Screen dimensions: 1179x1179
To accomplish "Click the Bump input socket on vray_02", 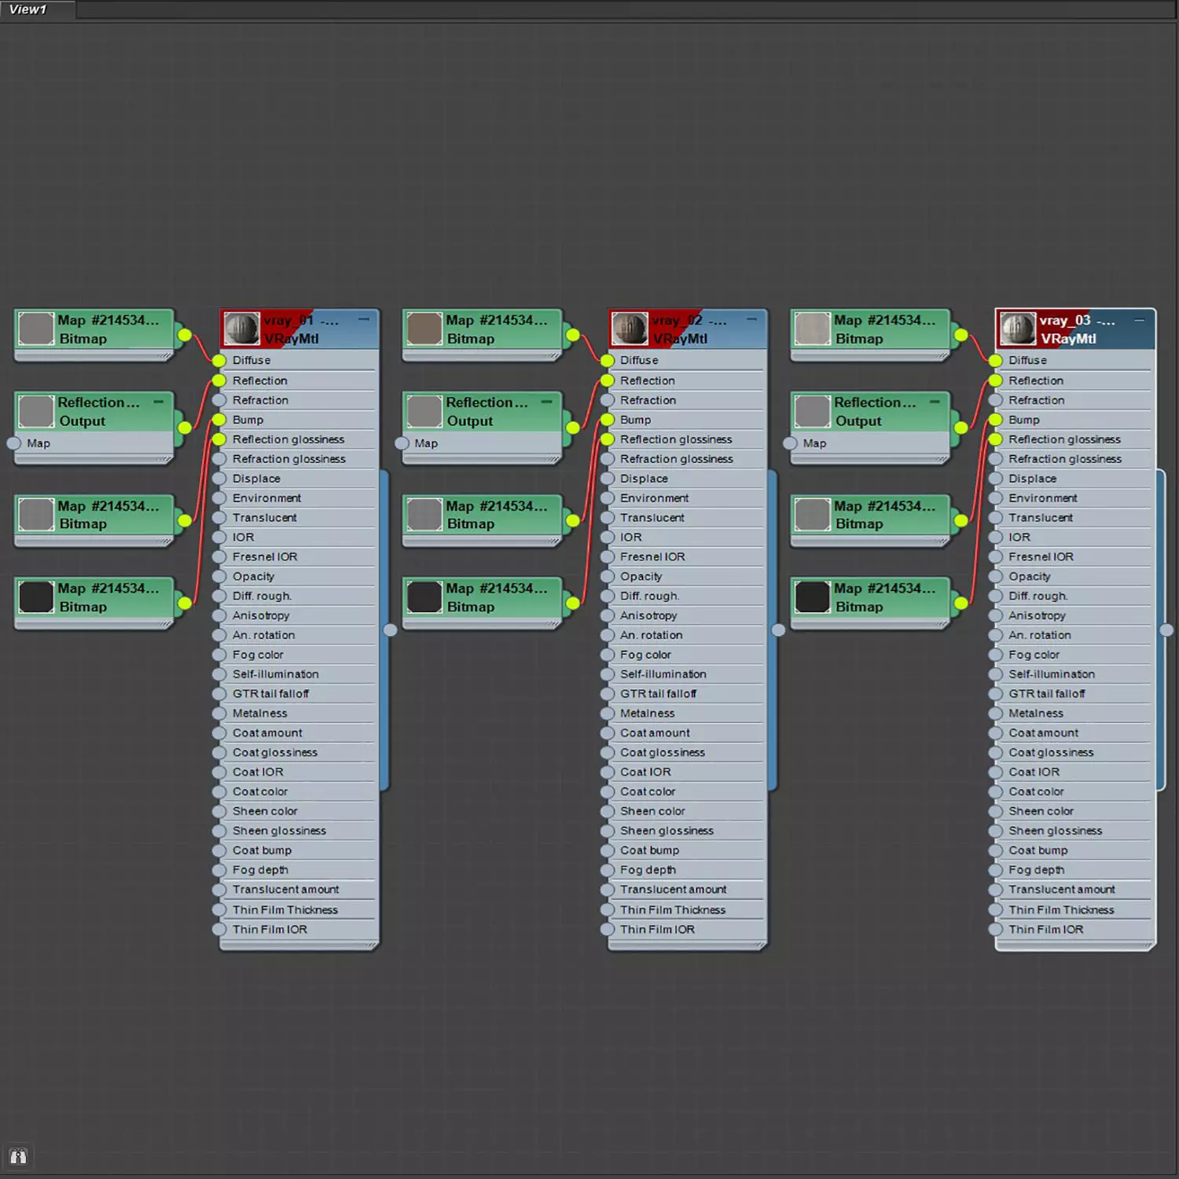I will pyautogui.click(x=607, y=420).
